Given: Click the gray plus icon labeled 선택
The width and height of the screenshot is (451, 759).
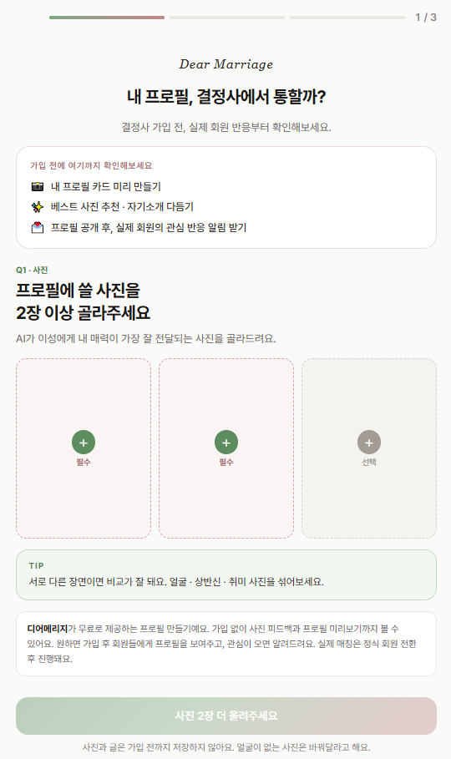Looking at the screenshot, I should click(x=369, y=442).
